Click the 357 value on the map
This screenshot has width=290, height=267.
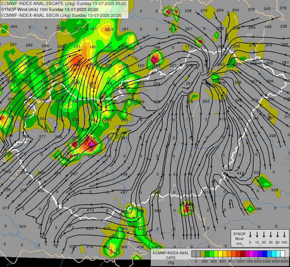254,82
